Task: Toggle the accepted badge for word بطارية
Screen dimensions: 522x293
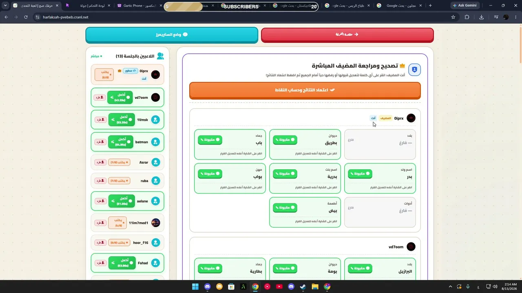Action: [x=210, y=269]
